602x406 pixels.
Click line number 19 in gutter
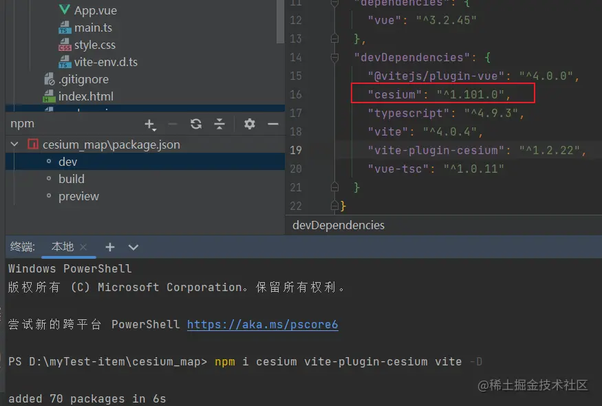(x=296, y=150)
